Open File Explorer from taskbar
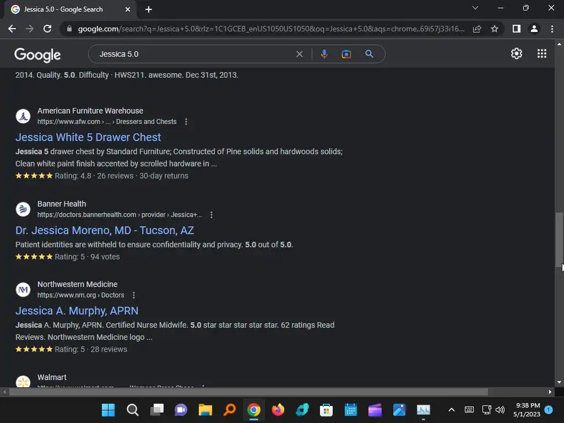The image size is (564, 423). point(205,410)
